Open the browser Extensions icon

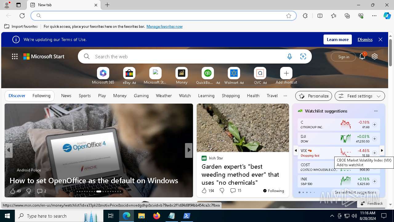tap(305, 16)
